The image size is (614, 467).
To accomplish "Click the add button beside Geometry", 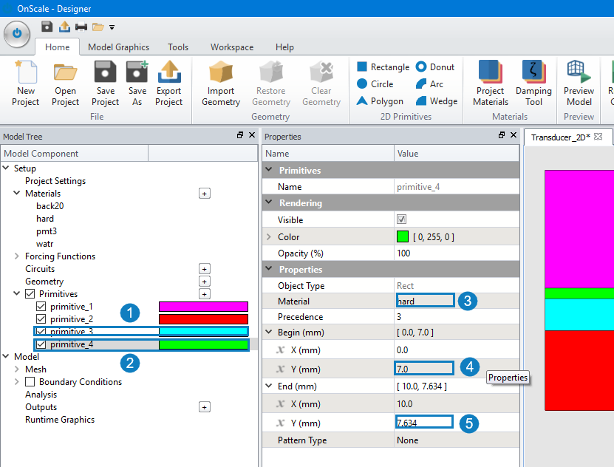I will [205, 282].
